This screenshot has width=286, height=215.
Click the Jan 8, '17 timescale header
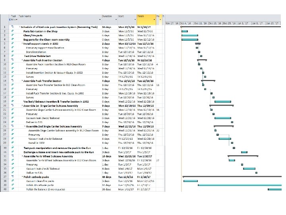(x=258, y=23)
